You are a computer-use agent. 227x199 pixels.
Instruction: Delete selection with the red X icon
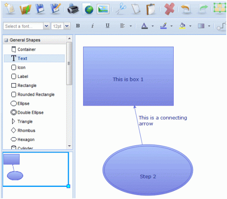(169, 9)
